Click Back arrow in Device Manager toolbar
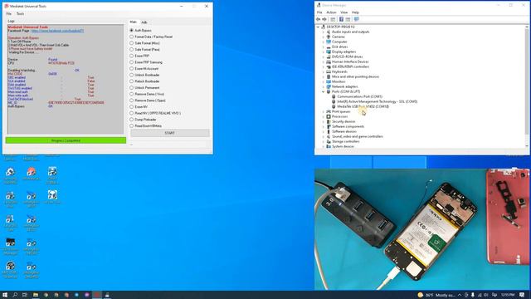The width and height of the screenshot is (531, 299). 319,19
